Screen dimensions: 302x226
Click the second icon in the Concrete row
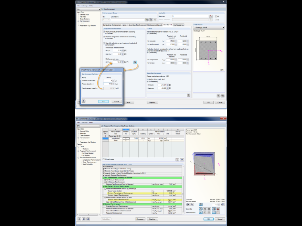[205, 209]
